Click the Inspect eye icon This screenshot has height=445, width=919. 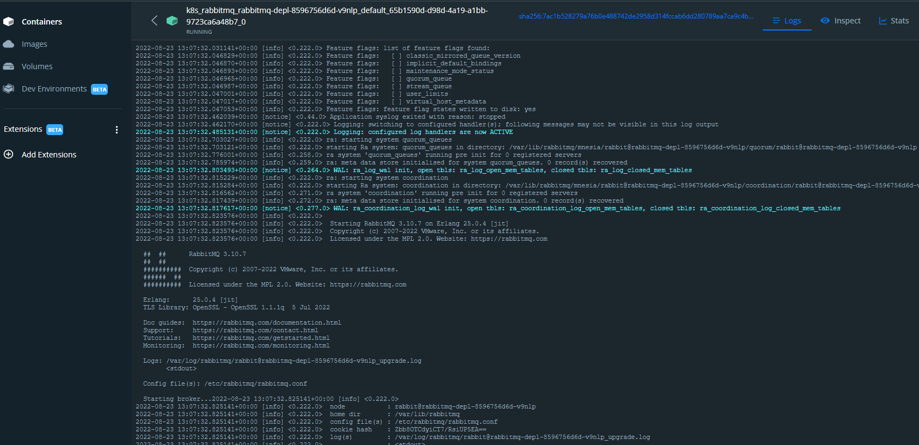(825, 21)
